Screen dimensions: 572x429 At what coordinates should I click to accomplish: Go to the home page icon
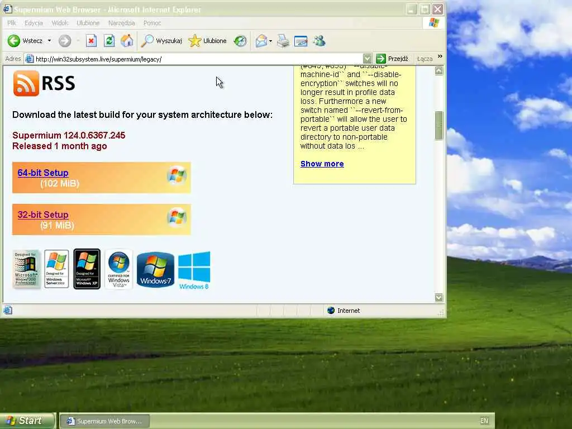(127, 41)
